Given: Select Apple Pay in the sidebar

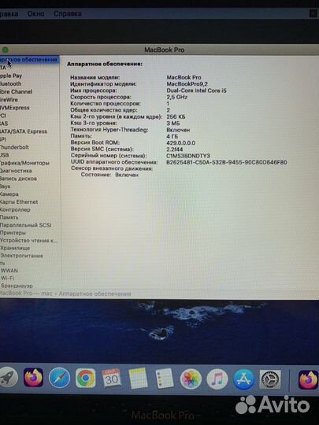Looking at the screenshot, I should click(11, 76).
